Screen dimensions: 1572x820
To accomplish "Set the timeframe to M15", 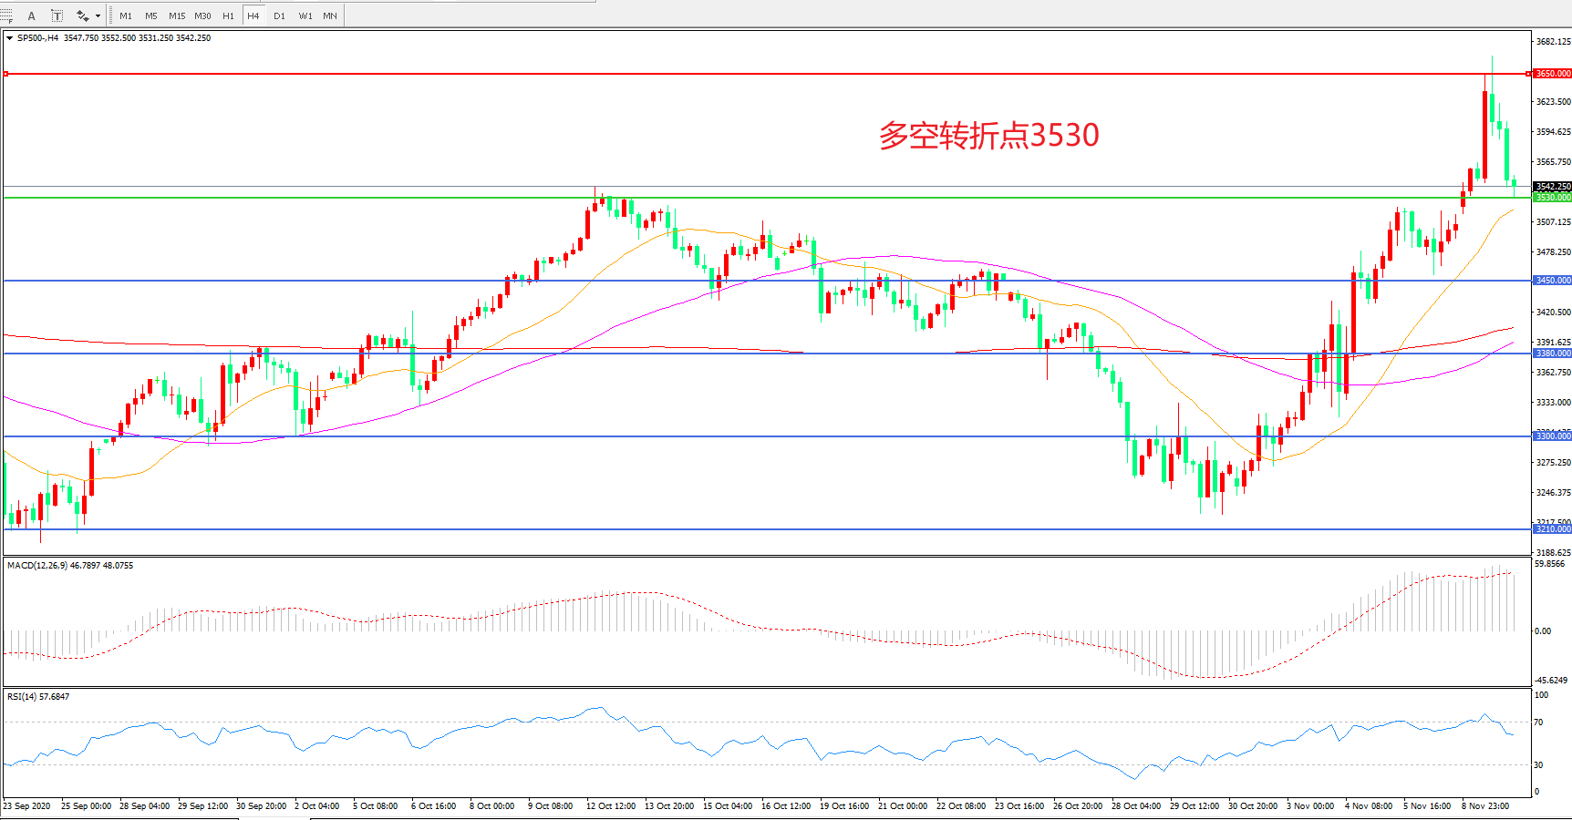I will click(x=177, y=15).
